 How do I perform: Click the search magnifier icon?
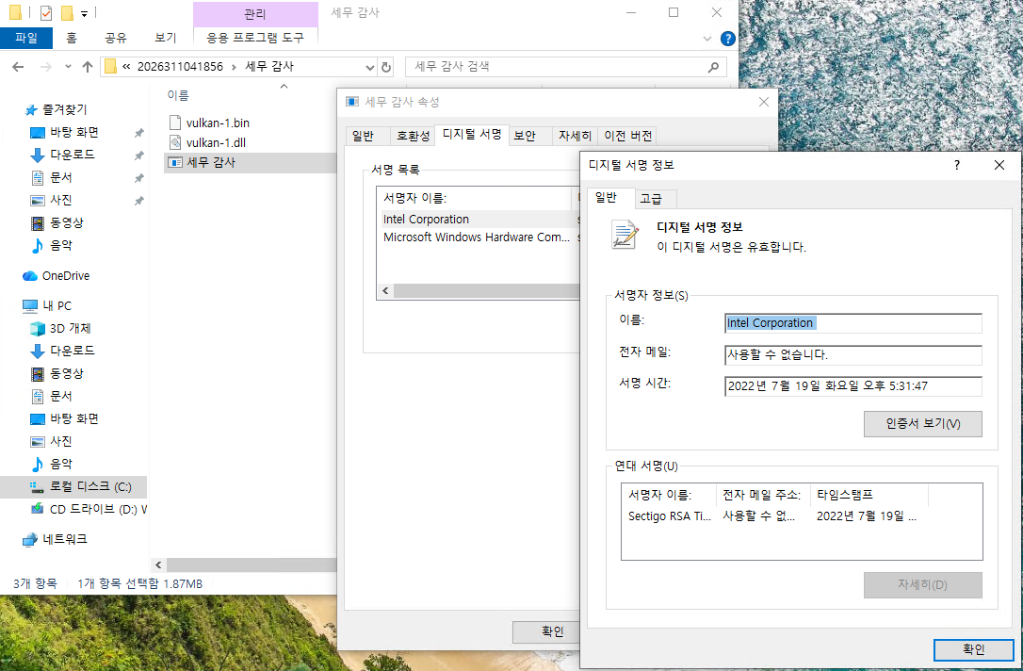click(713, 67)
